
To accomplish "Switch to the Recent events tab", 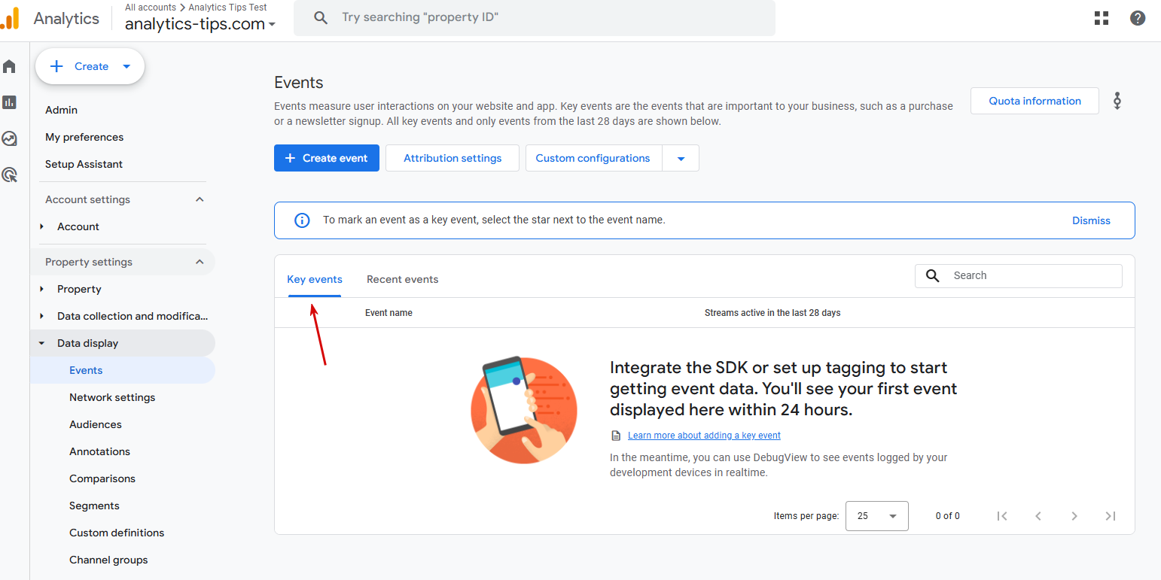I will (402, 279).
